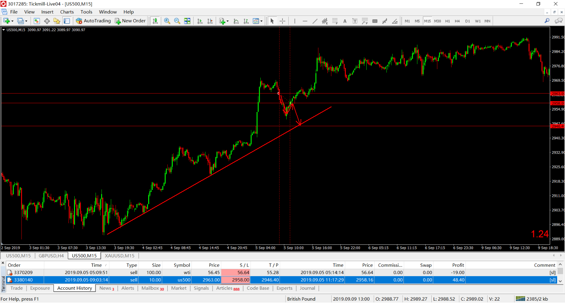
Task: Switch to MN timeframe
Action: coord(488,21)
